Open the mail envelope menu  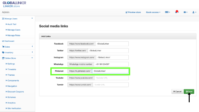pyautogui.click(x=185, y=12)
